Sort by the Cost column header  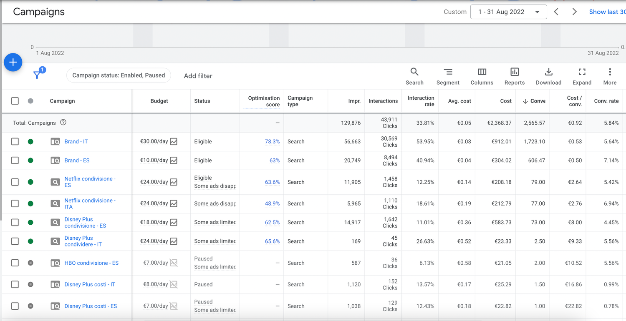coord(506,101)
